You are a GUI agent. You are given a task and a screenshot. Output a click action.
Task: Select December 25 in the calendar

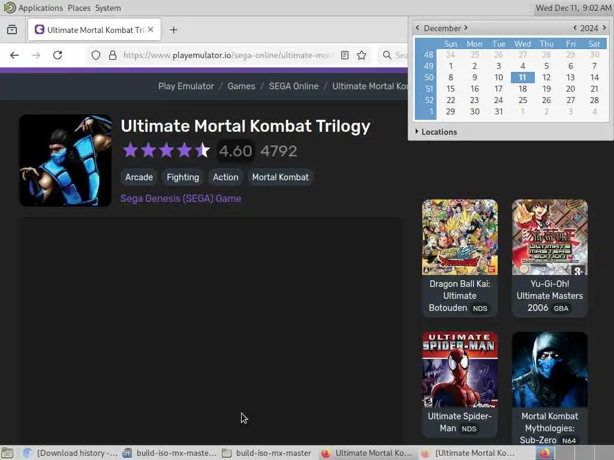coord(522,100)
